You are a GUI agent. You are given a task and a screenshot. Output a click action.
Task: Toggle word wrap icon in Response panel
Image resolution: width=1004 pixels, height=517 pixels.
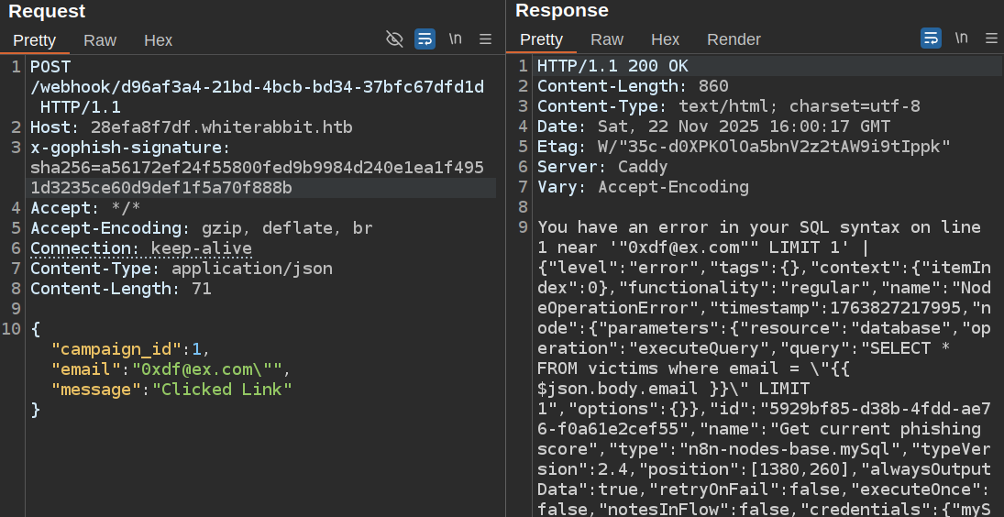(x=931, y=38)
